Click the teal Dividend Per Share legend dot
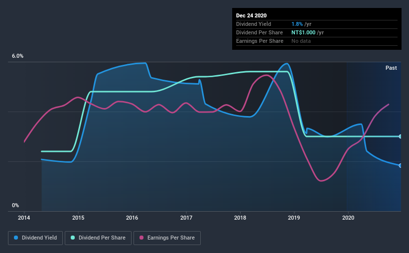Viewport: 409px width, 253px height. (x=73, y=238)
